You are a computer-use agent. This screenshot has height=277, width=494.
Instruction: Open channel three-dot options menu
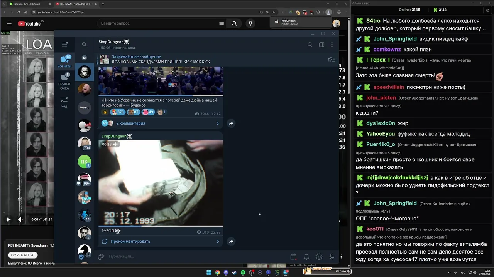tap(332, 45)
